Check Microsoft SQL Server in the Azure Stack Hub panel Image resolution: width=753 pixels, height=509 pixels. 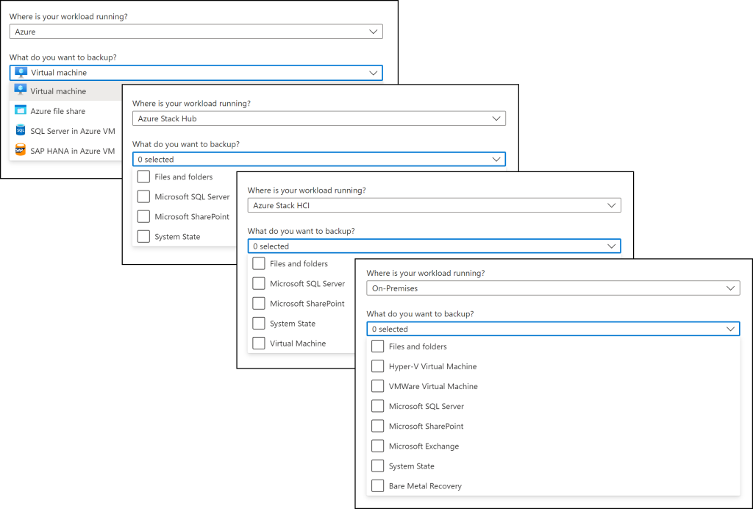point(143,196)
